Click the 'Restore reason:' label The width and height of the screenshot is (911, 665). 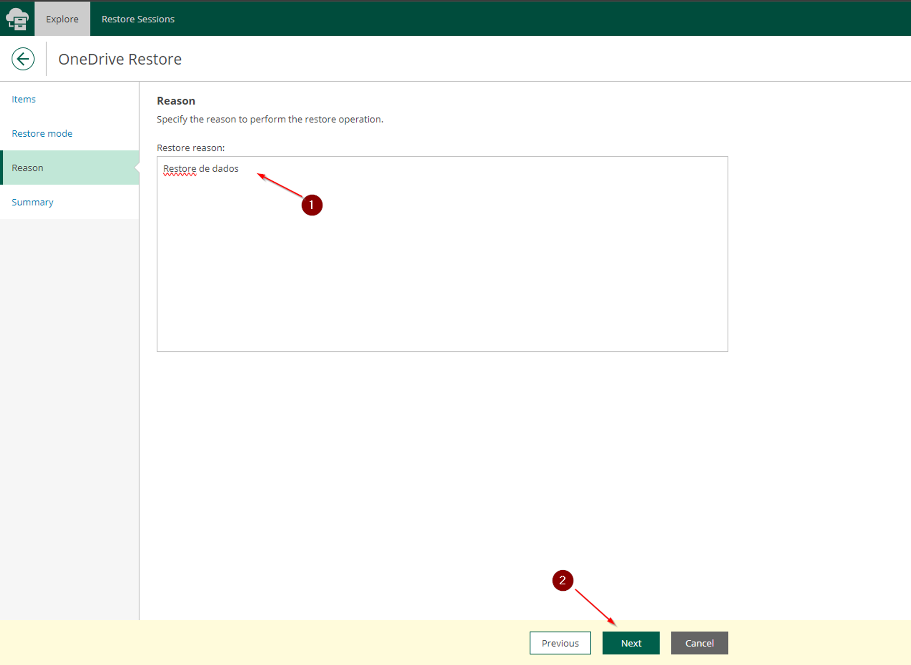pos(191,148)
